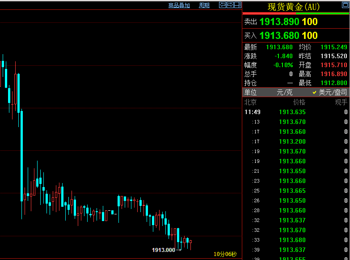Click the 卖出 sell price 1913.890
This screenshot has width=350, height=260.
(x=279, y=21)
